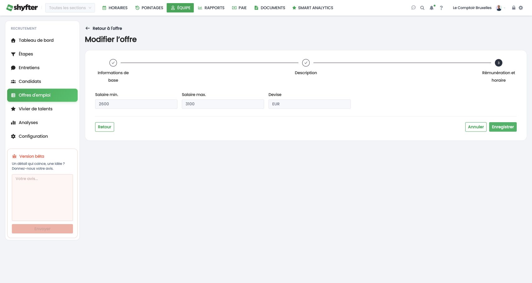
Task: Click the lock icon in header
Action: pyautogui.click(x=514, y=8)
